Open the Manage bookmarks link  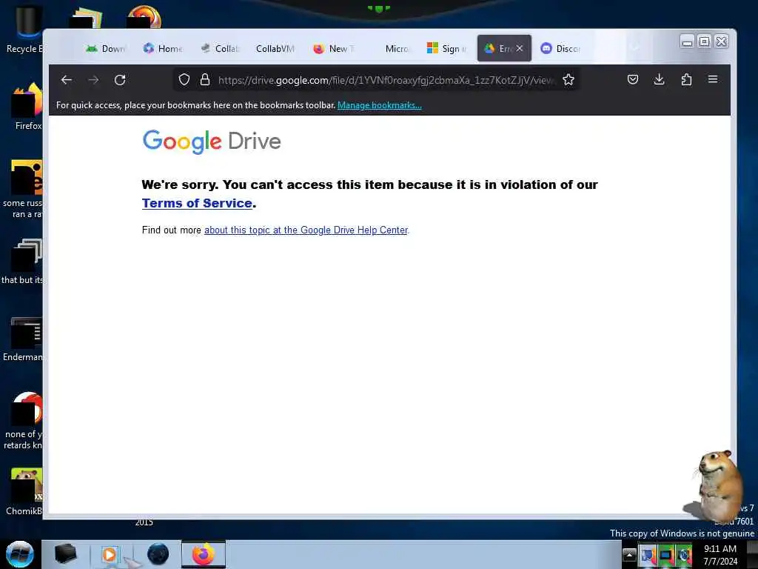pos(380,105)
